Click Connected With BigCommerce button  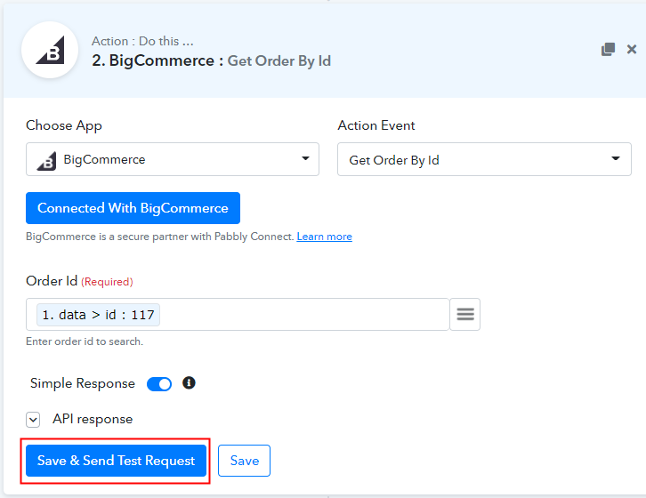pyautogui.click(x=133, y=208)
